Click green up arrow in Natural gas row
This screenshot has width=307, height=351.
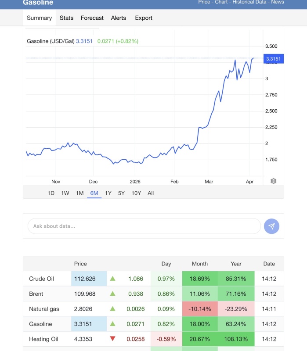[113, 309]
